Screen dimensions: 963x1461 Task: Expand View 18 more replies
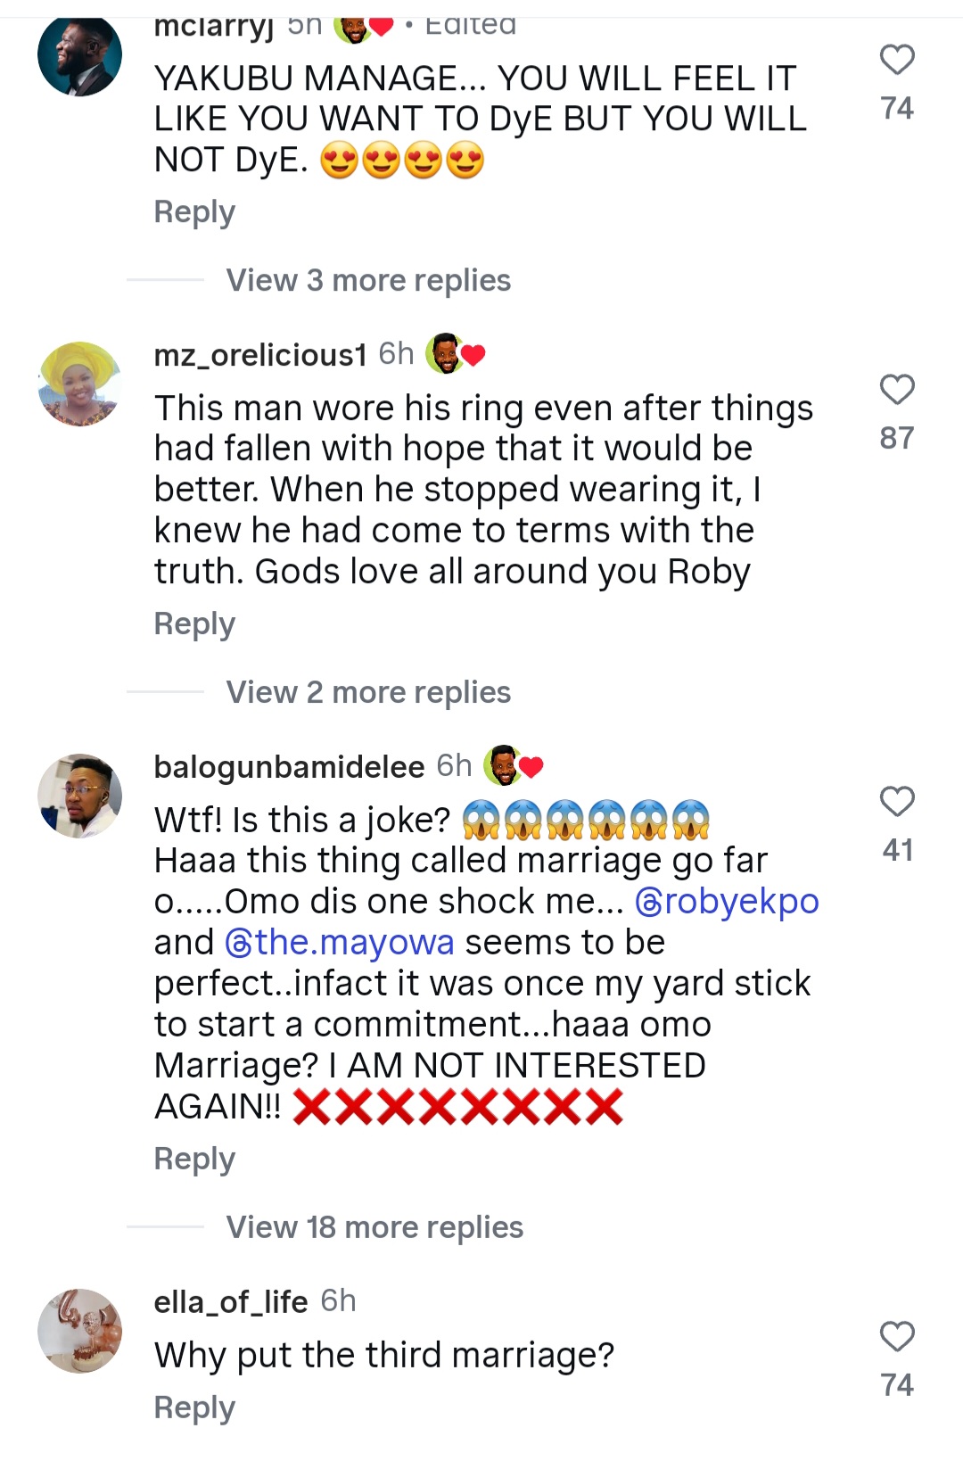pyautogui.click(x=374, y=1227)
